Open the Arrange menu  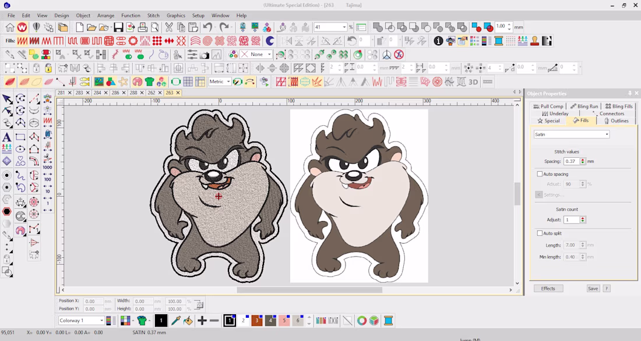pyautogui.click(x=105, y=16)
